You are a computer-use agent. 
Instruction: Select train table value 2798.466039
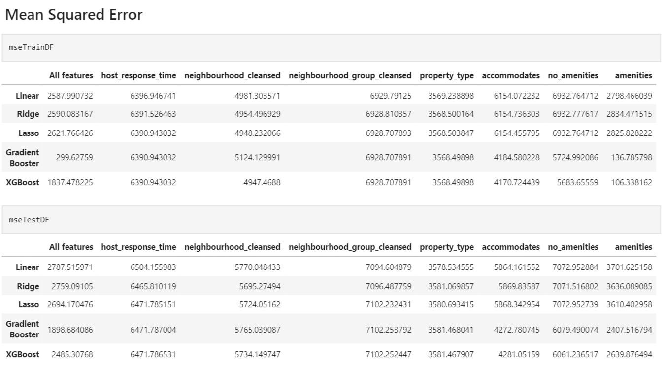(x=630, y=96)
